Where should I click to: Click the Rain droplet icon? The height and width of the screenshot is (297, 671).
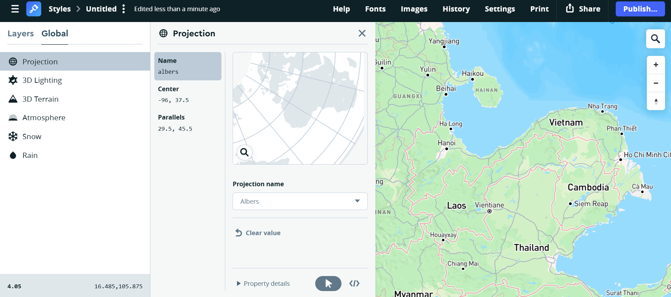point(13,155)
